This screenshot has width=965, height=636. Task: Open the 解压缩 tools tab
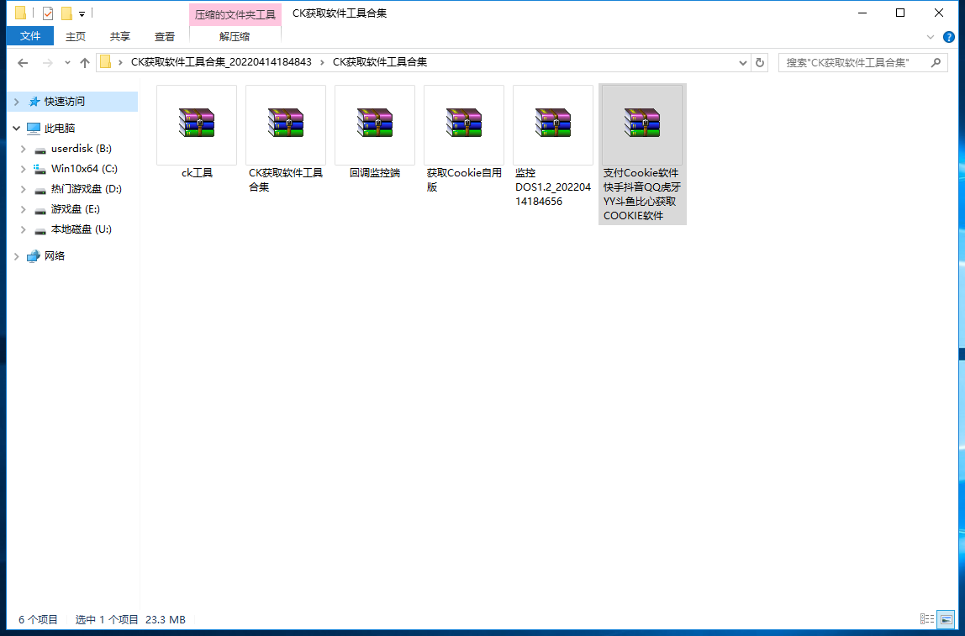tap(235, 36)
